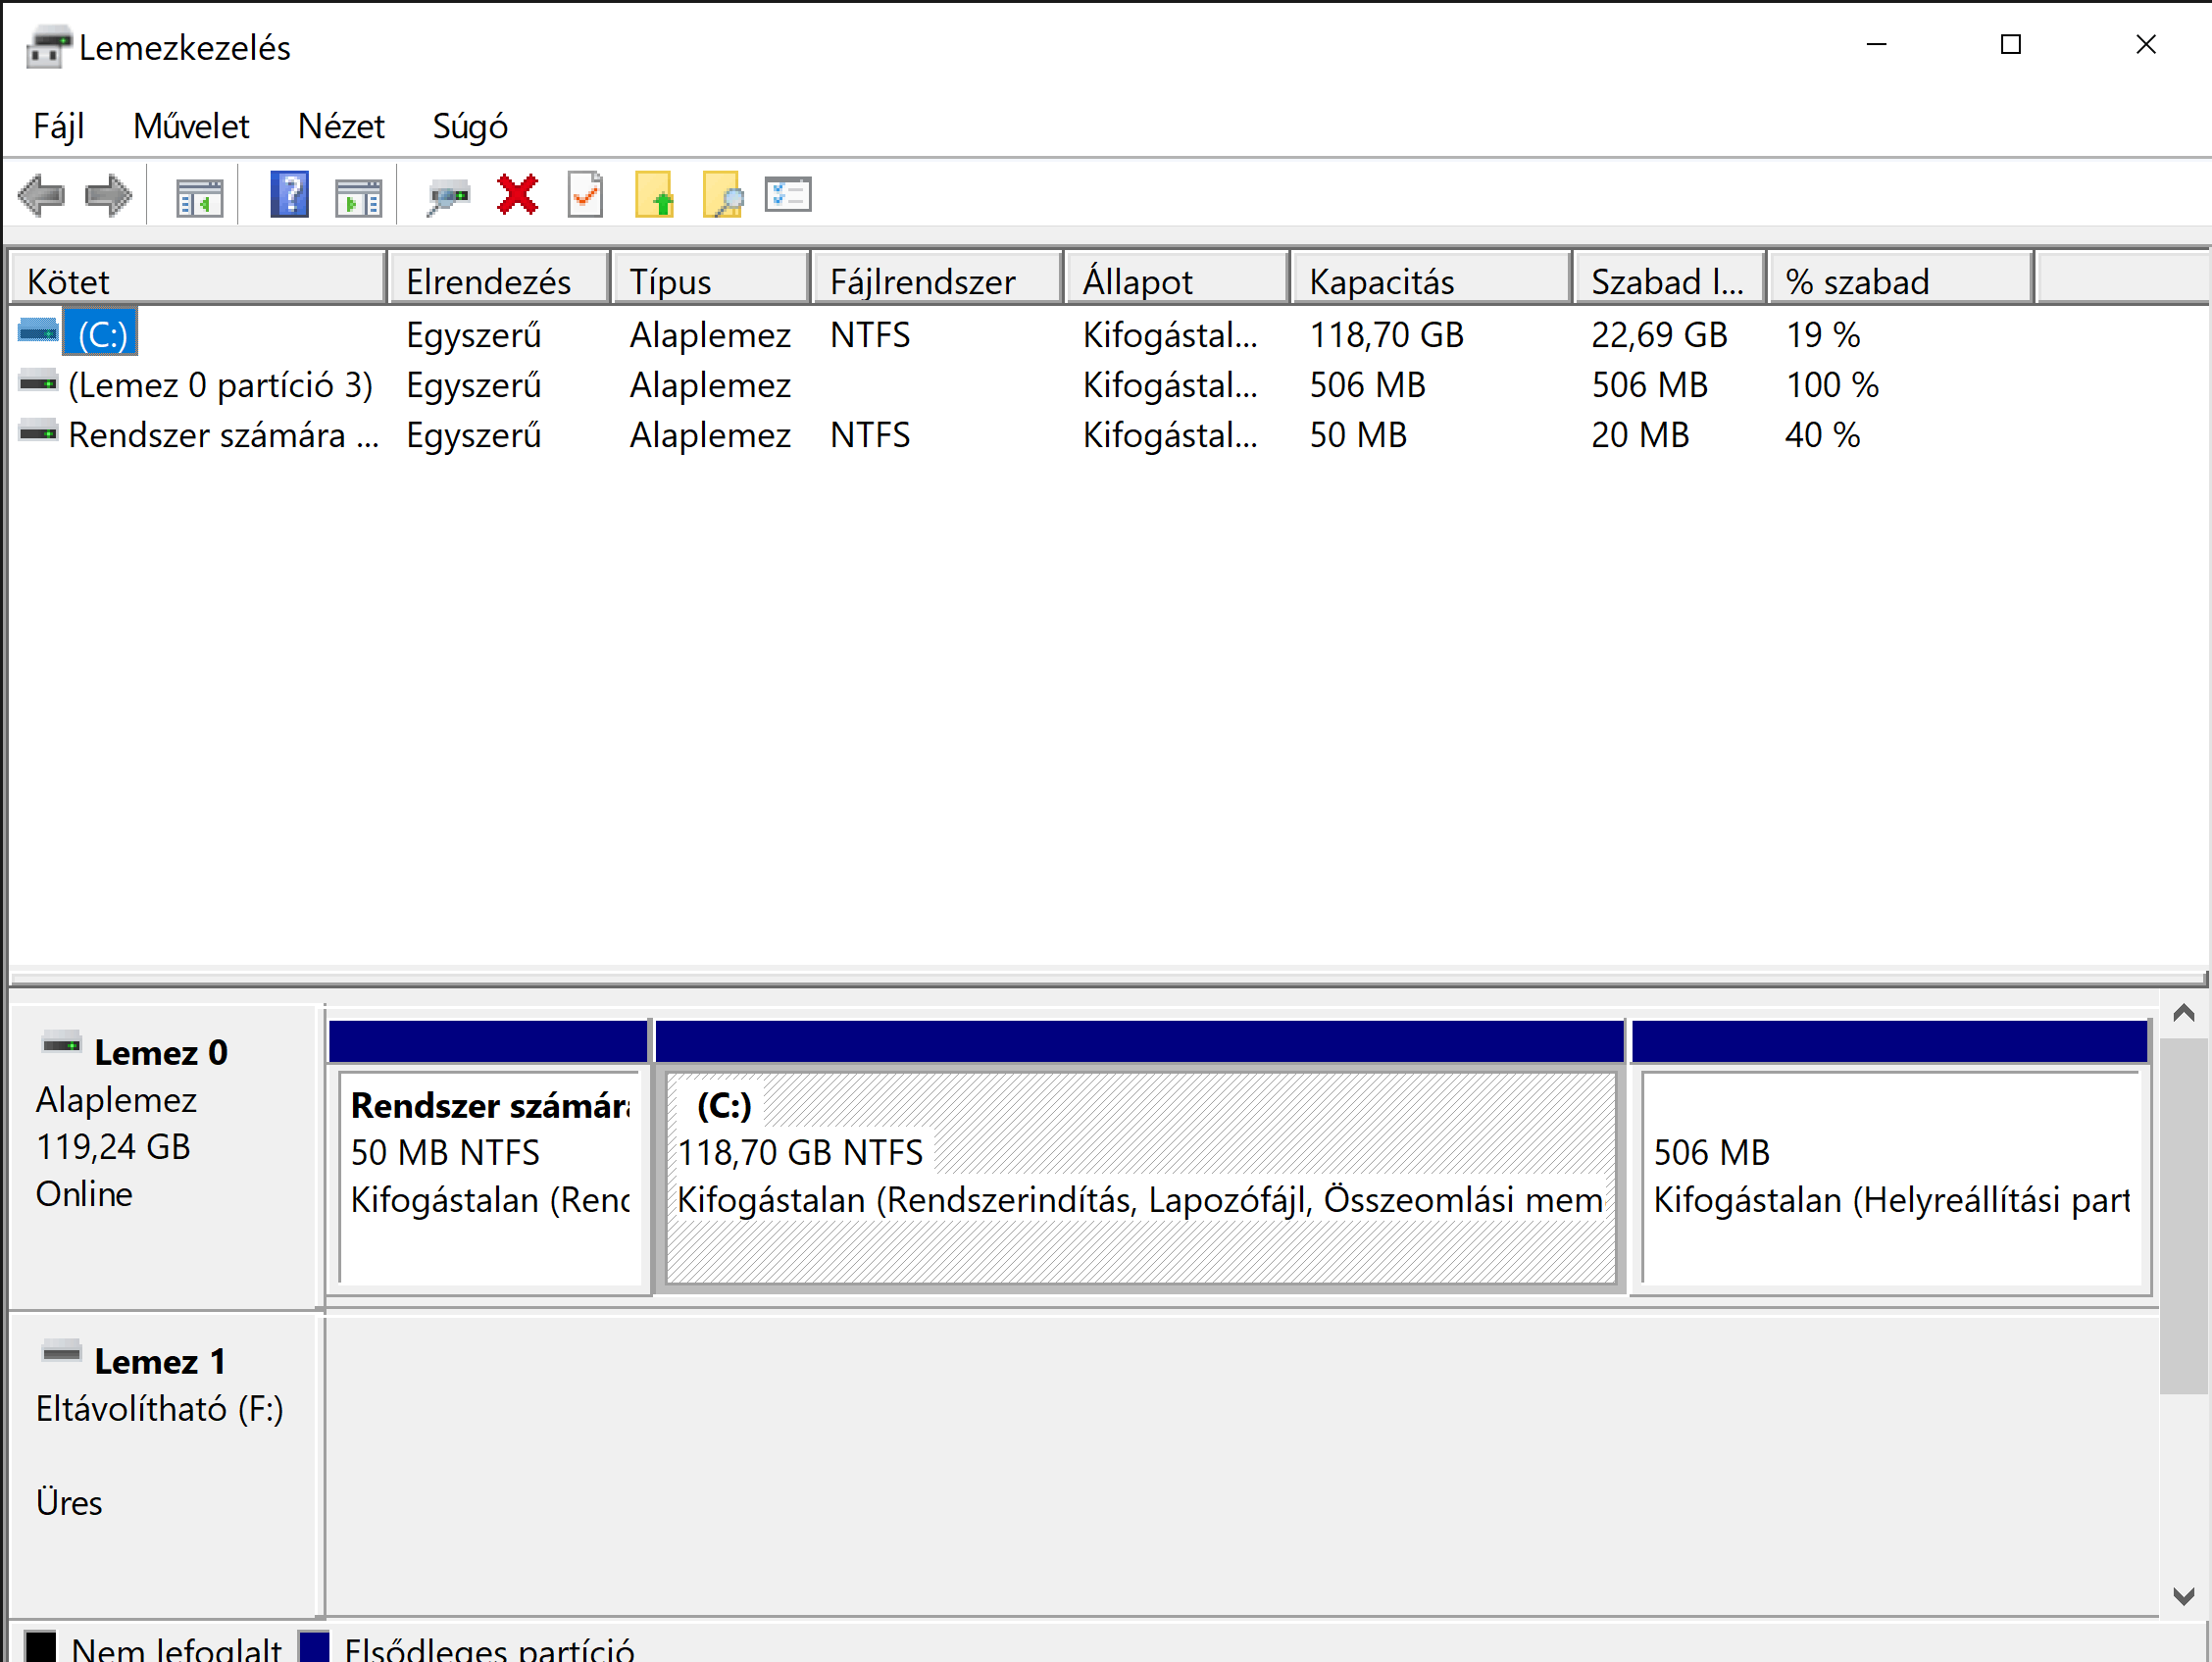Open the Művelet menu
The height and width of the screenshot is (1662, 2212).
(x=190, y=127)
